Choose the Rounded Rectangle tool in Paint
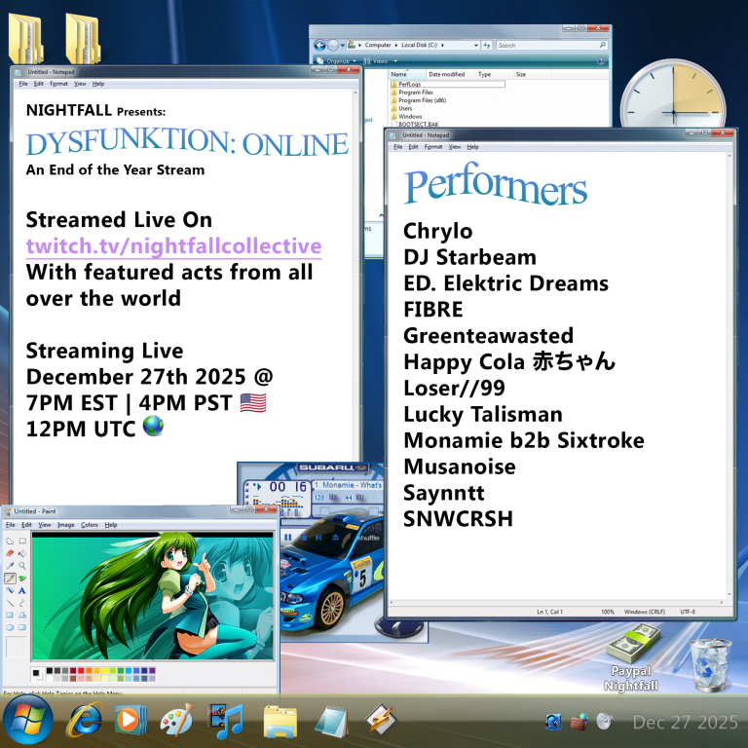Image resolution: width=748 pixels, height=748 pixels. (x=22, y=628)
